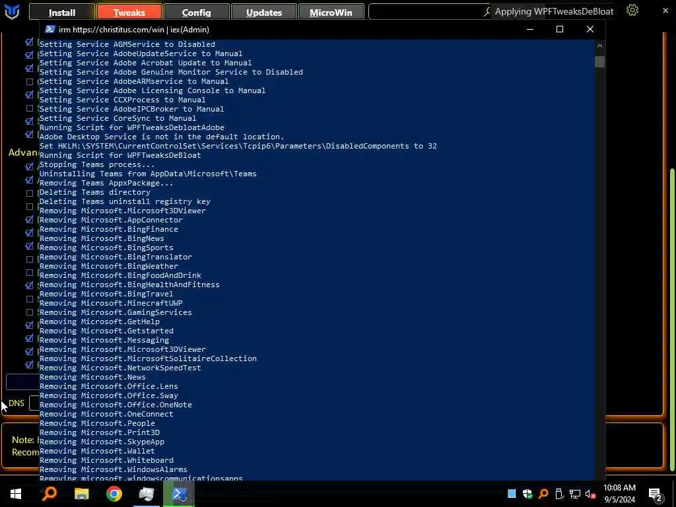Click the 'Removing Microsoft.BingFinance' line
This screenshot has width=676, height=507.
109,229
